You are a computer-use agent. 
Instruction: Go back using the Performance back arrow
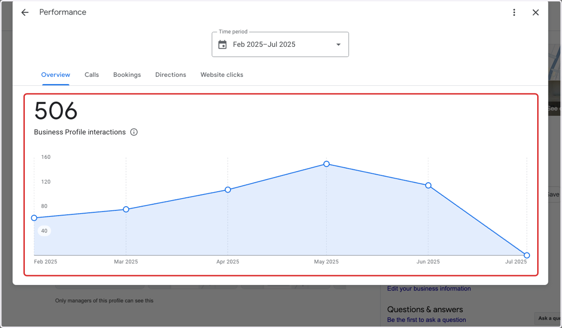tap(25, 13)
